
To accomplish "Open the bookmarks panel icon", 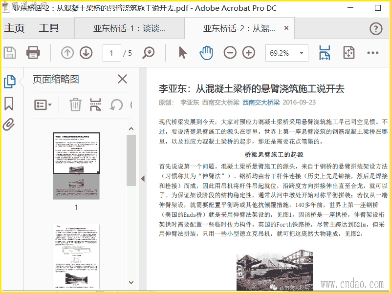I will point(9,104).
